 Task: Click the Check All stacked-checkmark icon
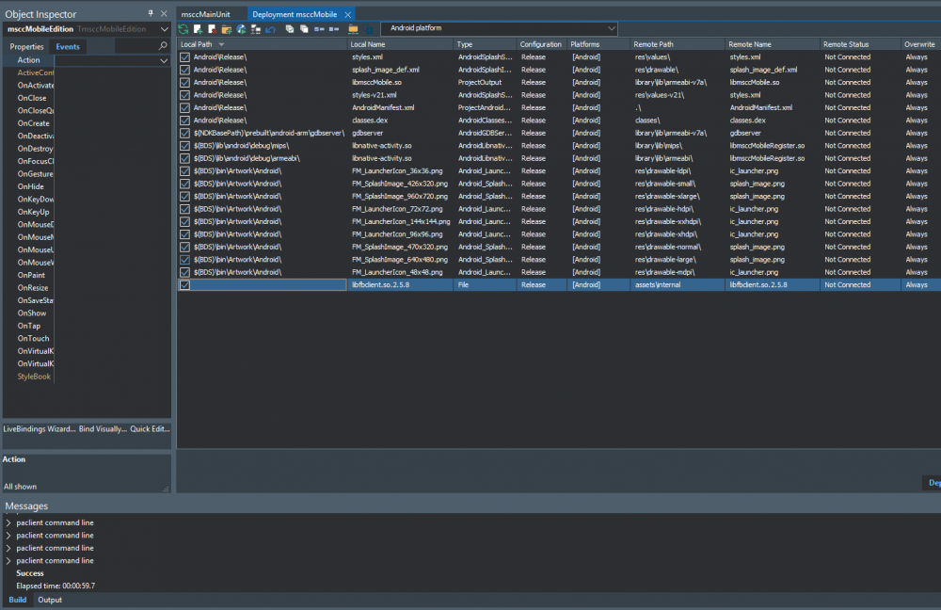pos(289,29)
